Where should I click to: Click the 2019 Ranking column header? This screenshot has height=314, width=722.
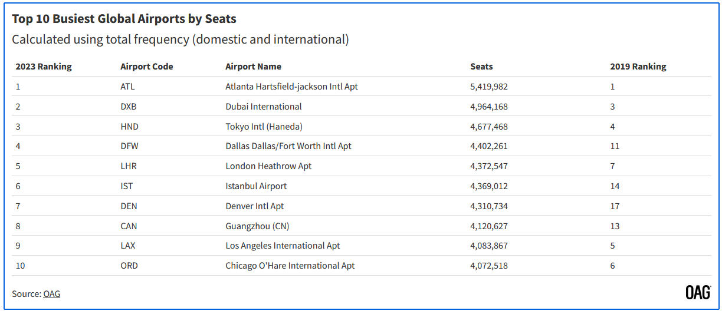[x=638, y=67]
